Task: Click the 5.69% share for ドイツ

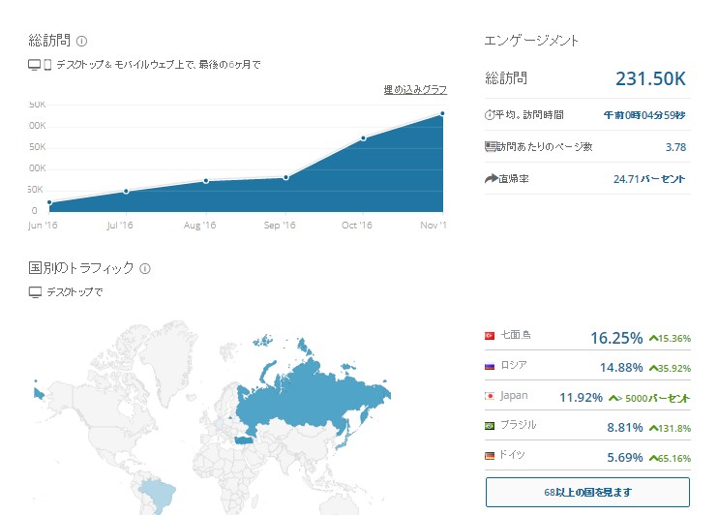Action: [625, 457]
